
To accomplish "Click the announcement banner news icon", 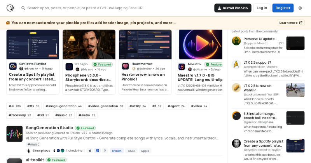I will (8, 23).
